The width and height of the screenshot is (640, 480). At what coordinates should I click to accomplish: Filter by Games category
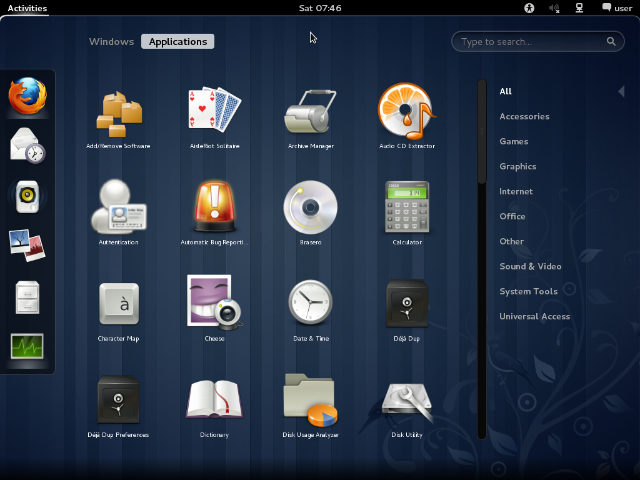coord(514,142)
